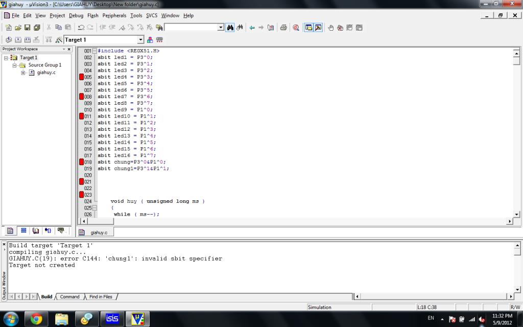Expand the giahuy.c tree node

click(23, 73)
